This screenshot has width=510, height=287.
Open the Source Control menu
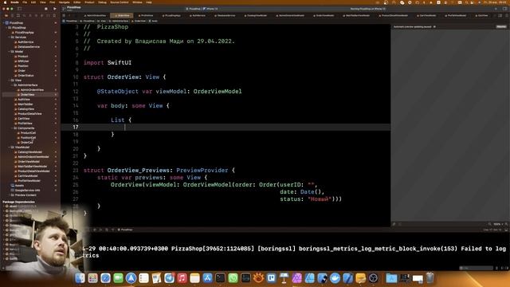coord(120,2)
